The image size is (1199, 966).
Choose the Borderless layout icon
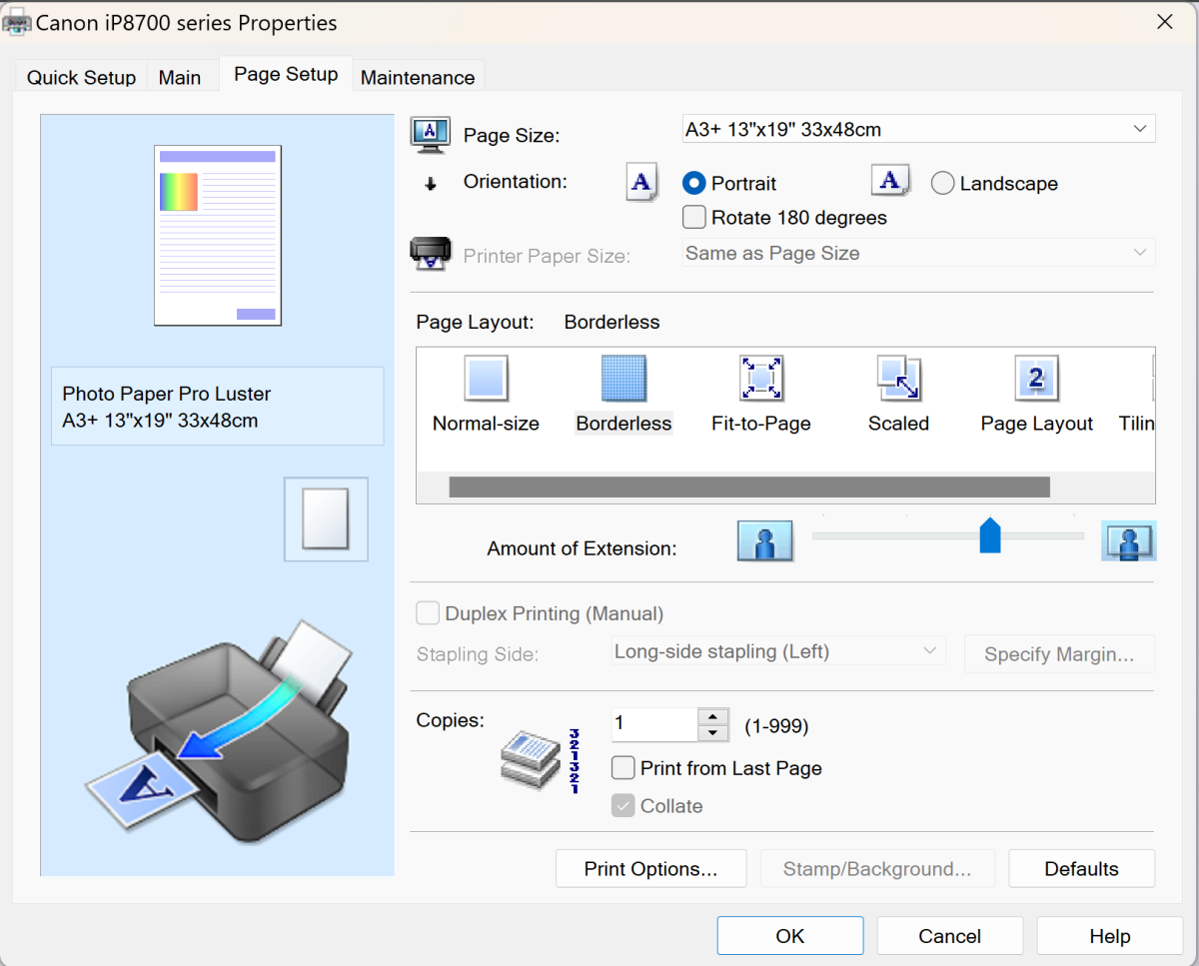click(623, 380)
